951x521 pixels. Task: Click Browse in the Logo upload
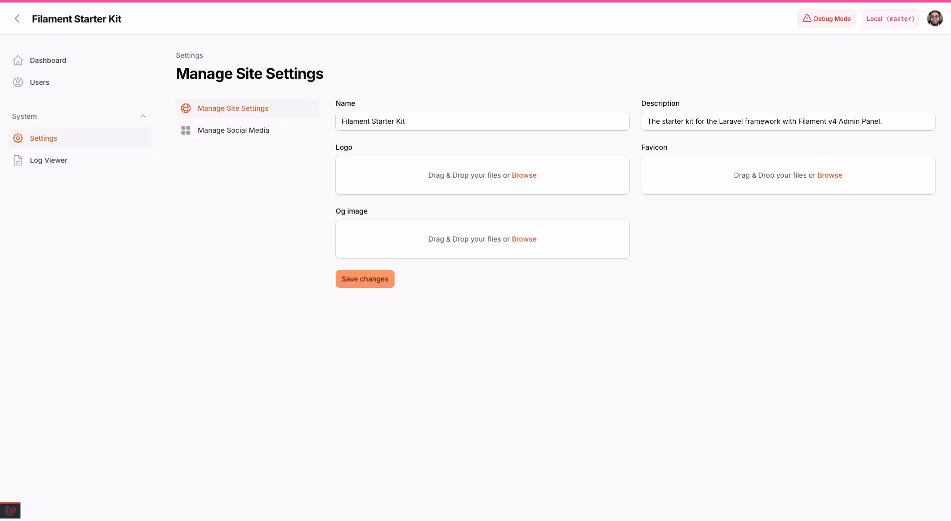click(x=524, y=175)
